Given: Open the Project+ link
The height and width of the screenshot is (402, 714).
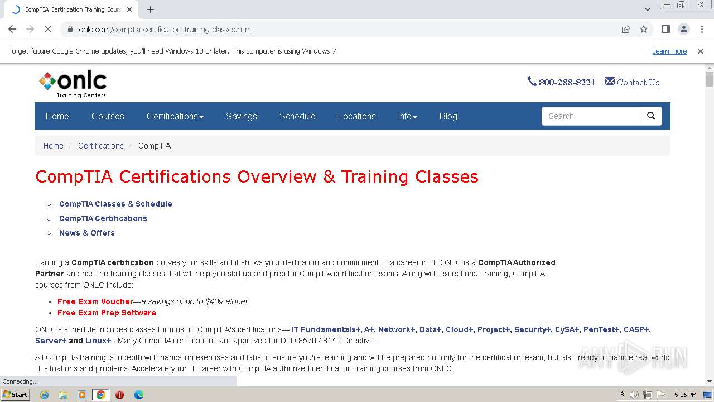Looking at the screenshot, I should (x=494, y=329).
